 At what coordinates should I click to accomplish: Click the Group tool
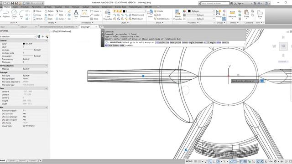219,14
